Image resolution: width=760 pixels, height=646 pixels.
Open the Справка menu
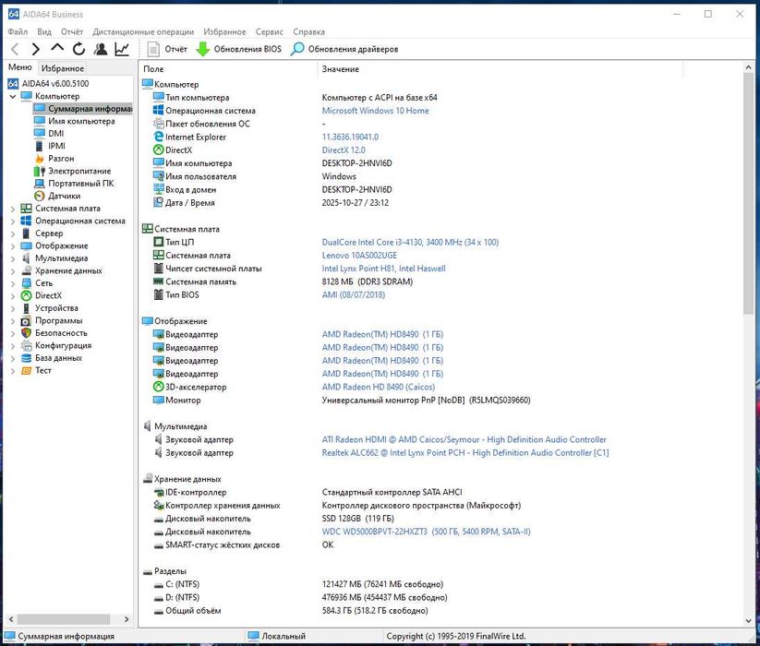coord(308,32)
